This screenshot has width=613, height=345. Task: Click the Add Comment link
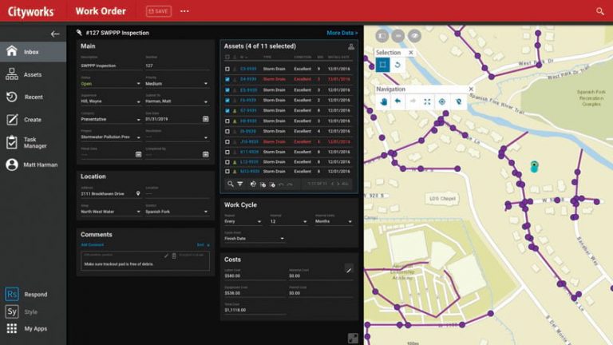(93, 245)
